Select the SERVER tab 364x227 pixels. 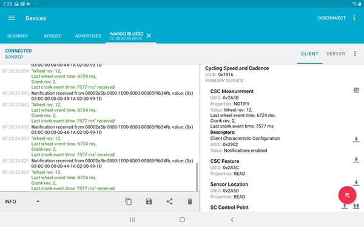pyautogui.click(x=335, y=54)
